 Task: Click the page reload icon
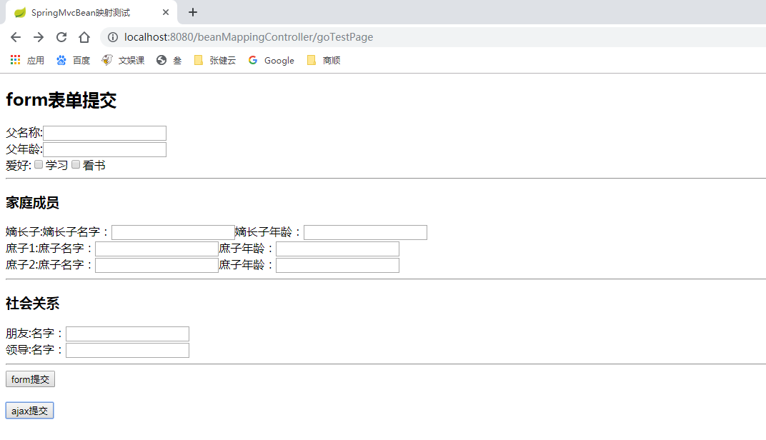click(61, 37)
